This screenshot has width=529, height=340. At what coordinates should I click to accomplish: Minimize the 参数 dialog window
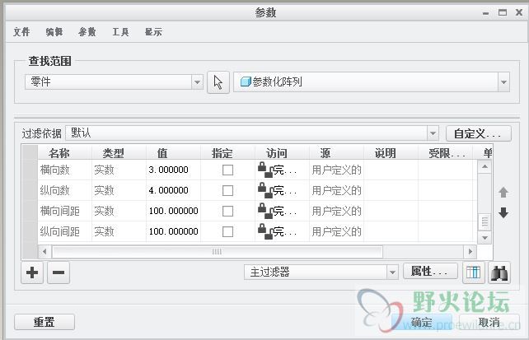point(486,13)
